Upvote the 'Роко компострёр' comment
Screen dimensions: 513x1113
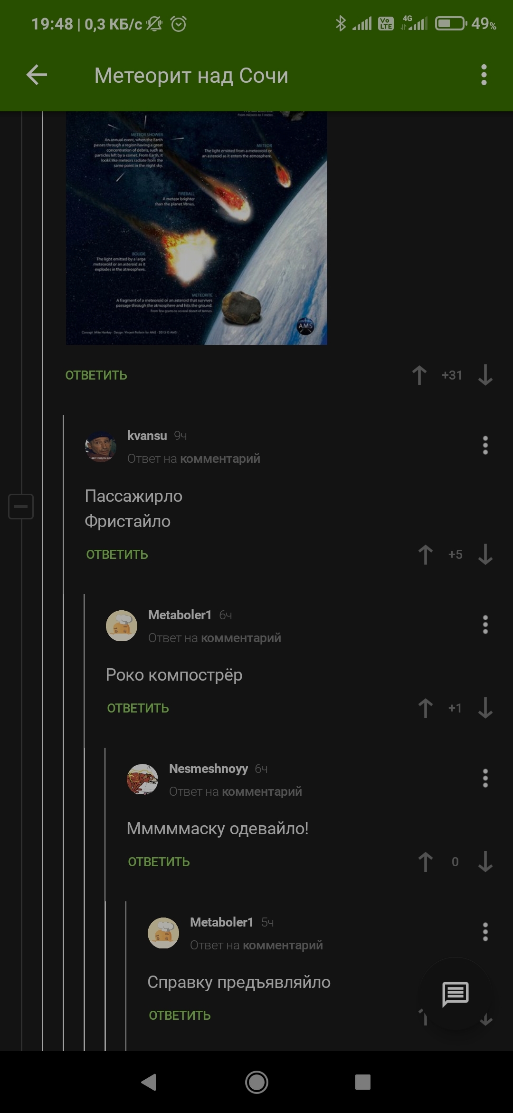point(425,708)
